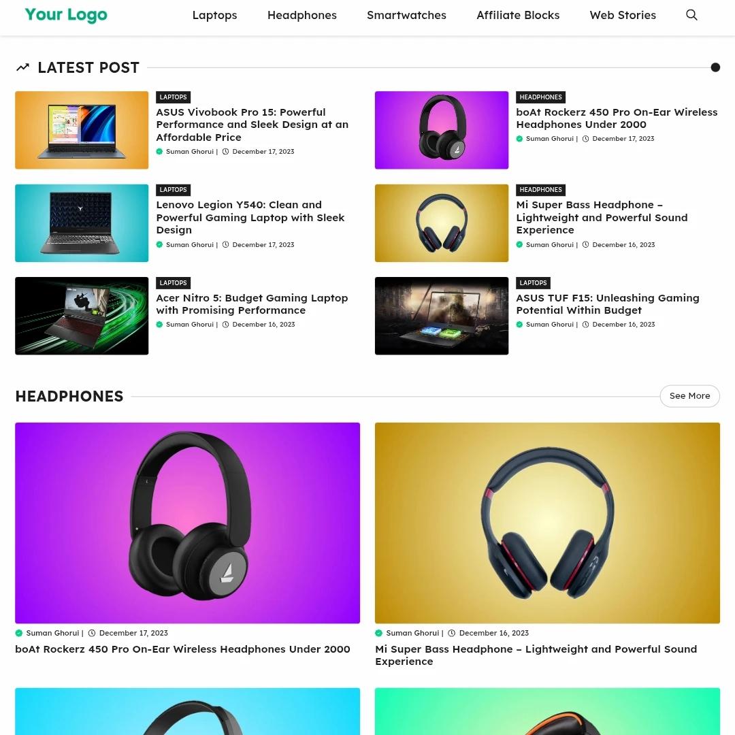Click clock icon on Acer Nitro 5 post

pyautogui.click(x=225, y=325)
